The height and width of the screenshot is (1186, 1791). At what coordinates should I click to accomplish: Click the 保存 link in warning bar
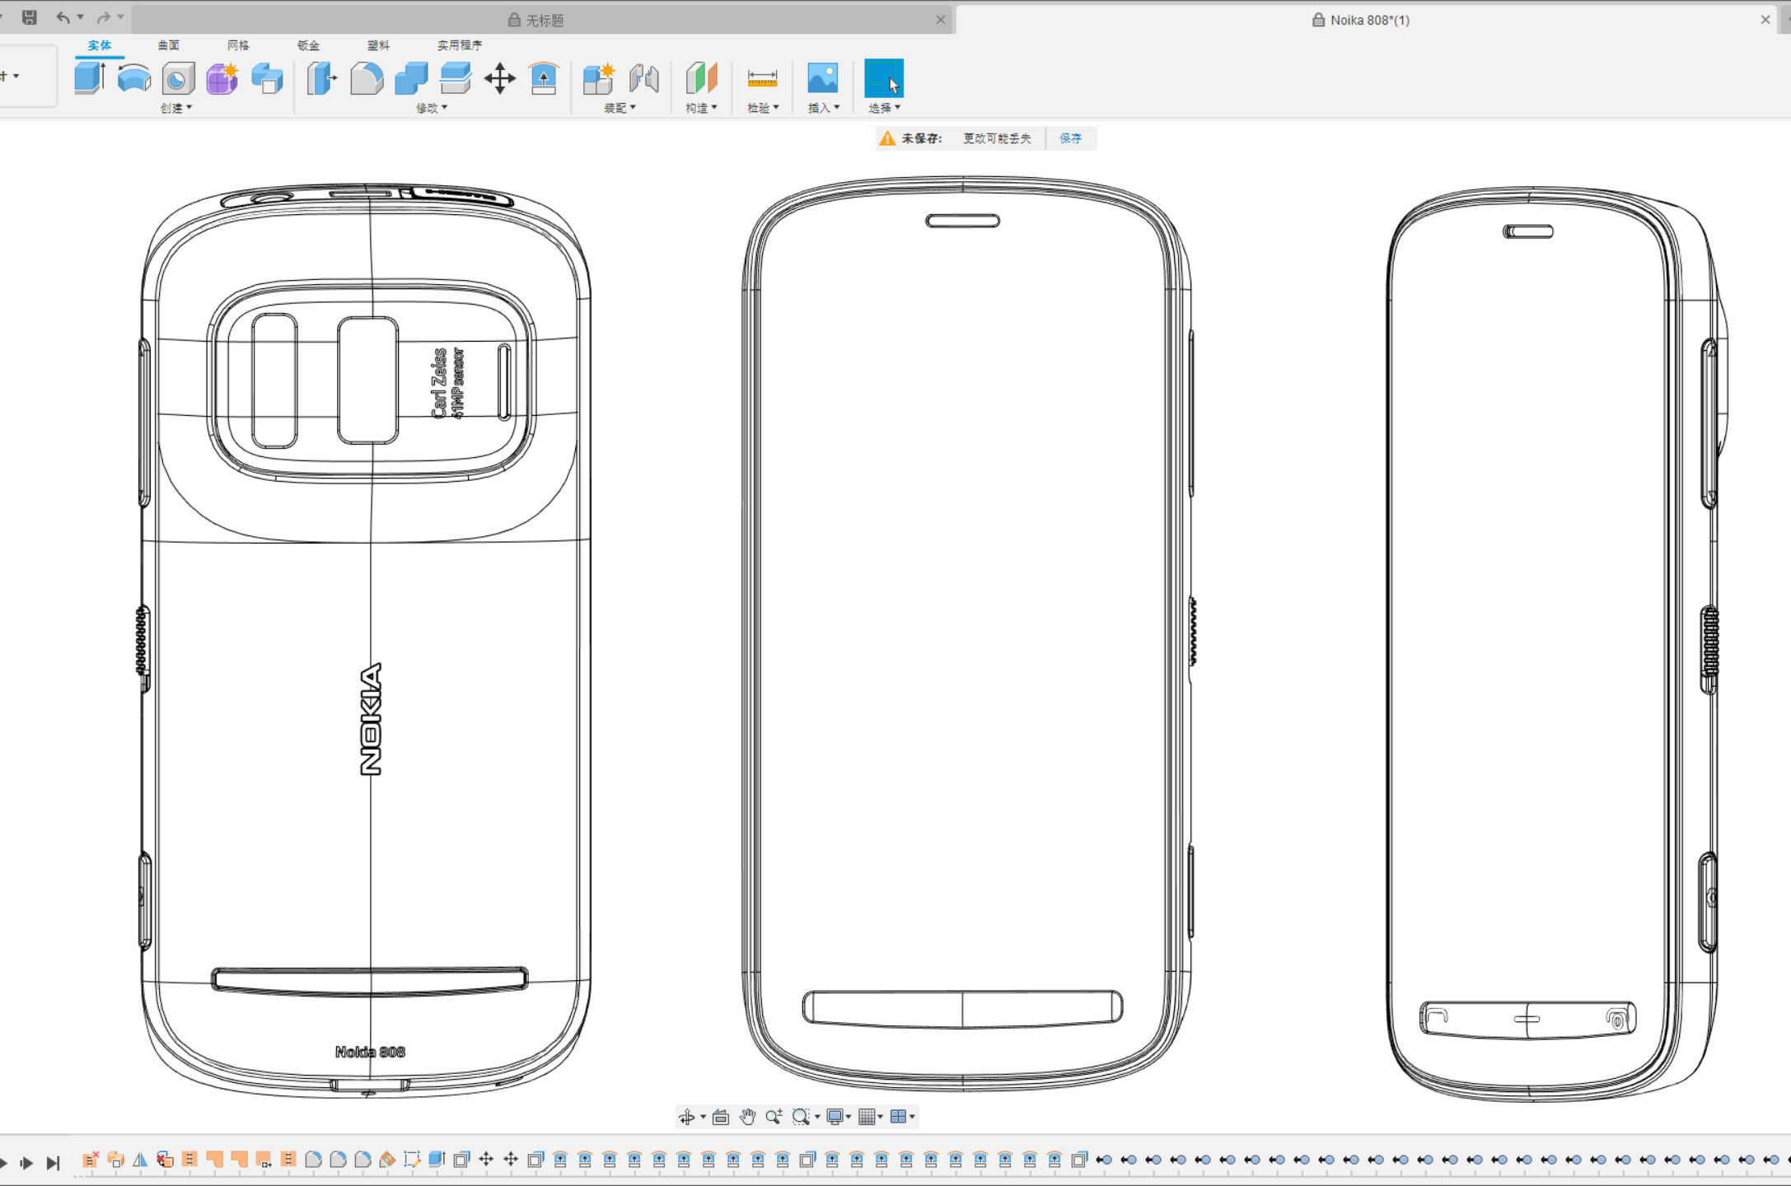coord(1070,138)
